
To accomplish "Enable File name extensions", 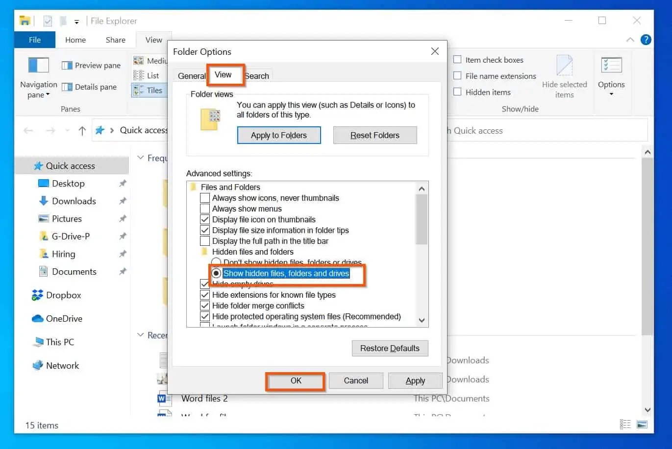I will [x=457, y=76].
